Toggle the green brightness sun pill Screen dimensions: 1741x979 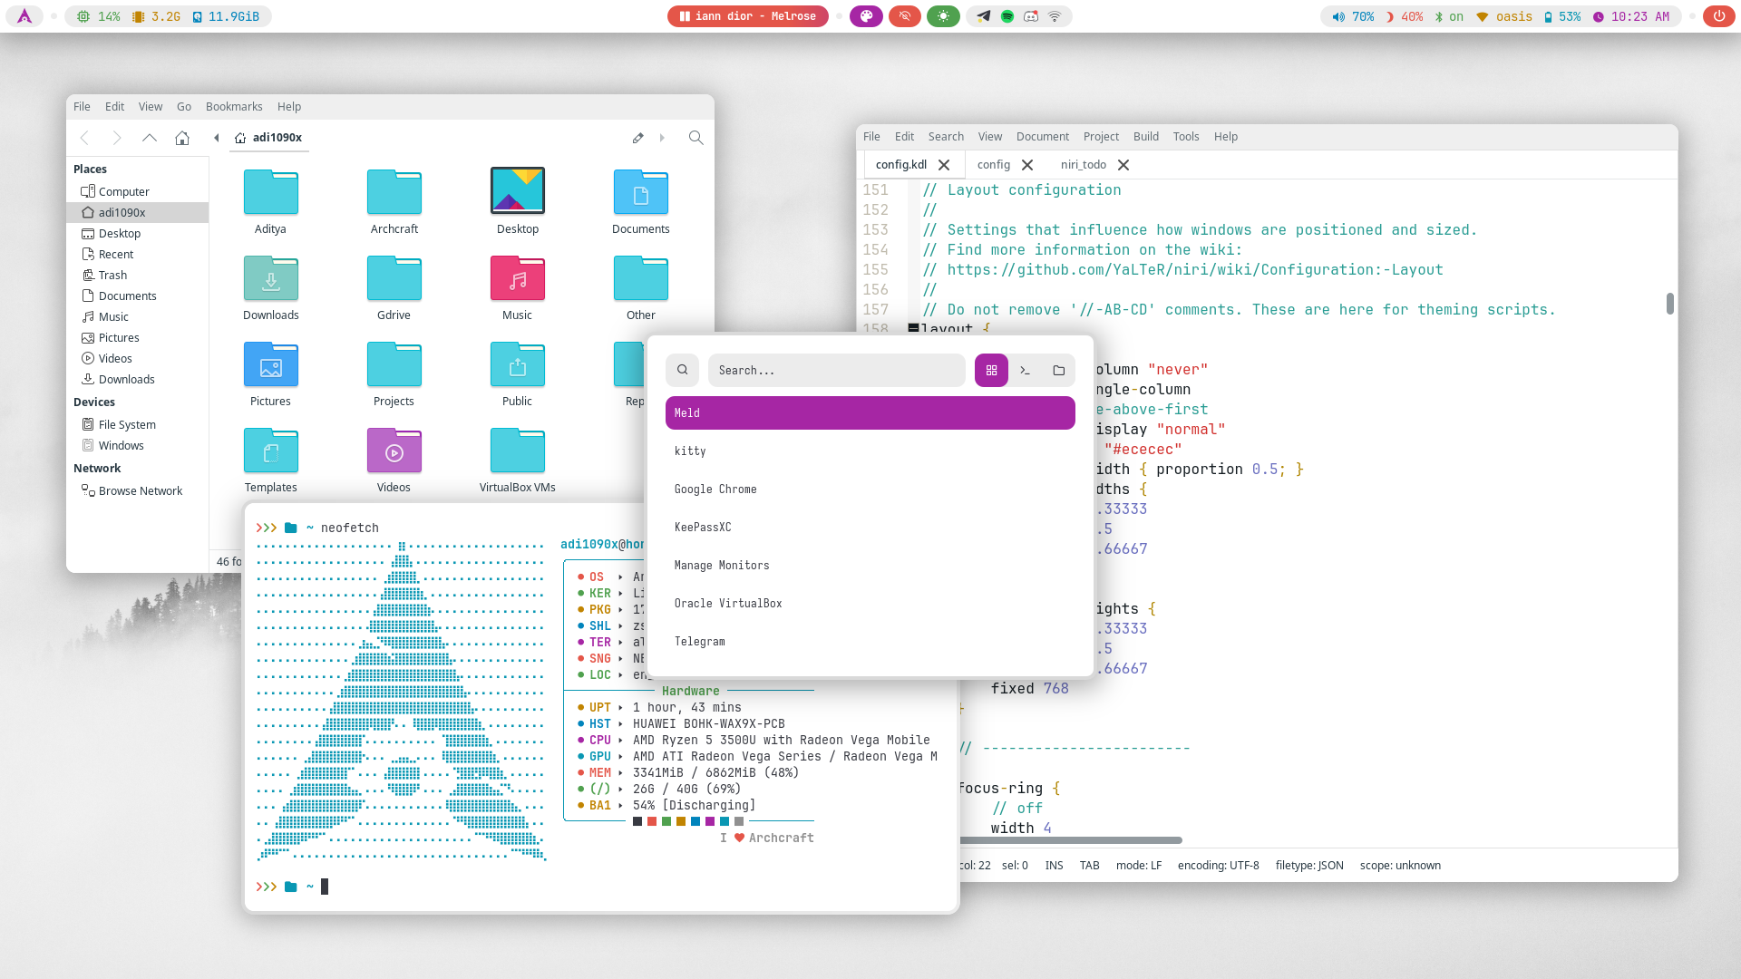pos(943,16)
